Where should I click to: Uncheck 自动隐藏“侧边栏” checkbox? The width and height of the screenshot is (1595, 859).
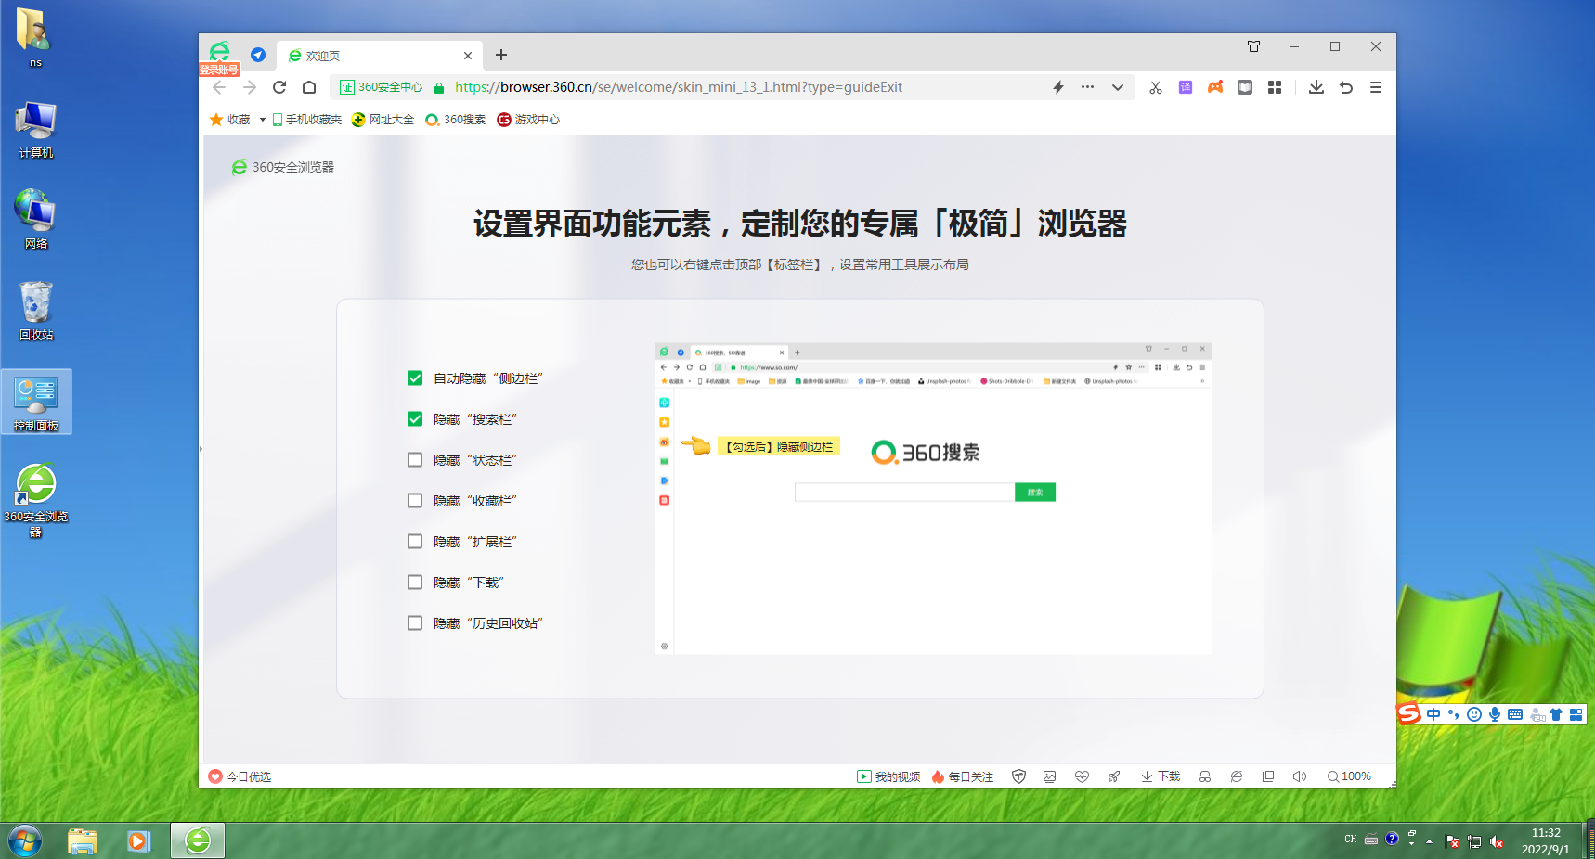(x=415, y=378)
